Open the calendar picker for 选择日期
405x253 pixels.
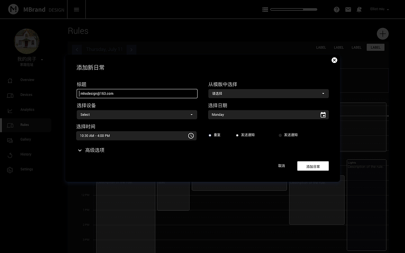coord(323,115)
